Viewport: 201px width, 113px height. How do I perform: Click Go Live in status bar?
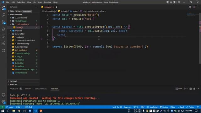(164, 107)
